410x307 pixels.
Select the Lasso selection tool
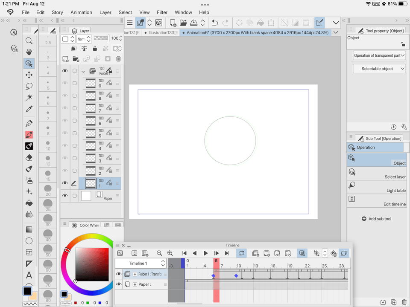29,86
